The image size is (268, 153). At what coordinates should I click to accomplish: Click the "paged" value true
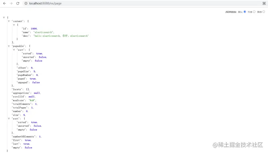point(32,79)
